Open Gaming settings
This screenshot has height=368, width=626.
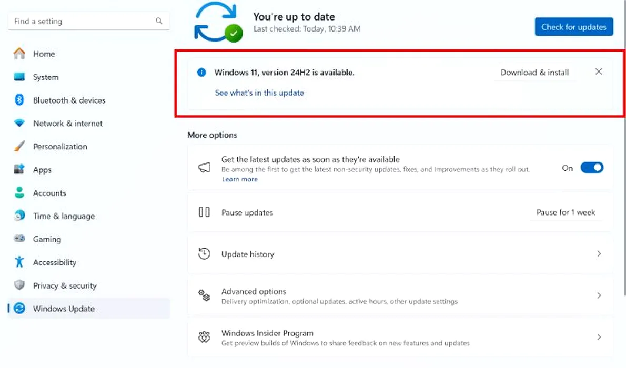[88, 239]
